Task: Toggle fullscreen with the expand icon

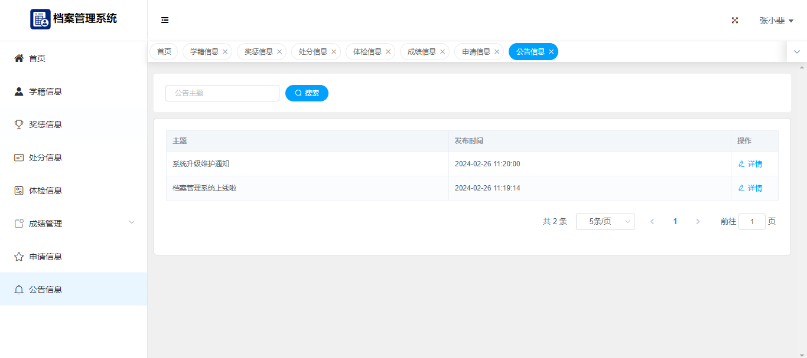Action: [x=735, y=20]
